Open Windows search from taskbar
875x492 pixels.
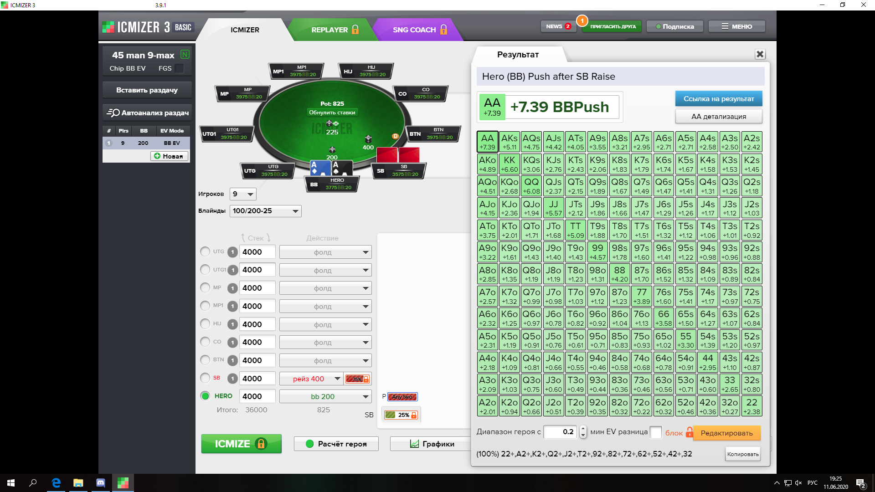tap(33, 483)
